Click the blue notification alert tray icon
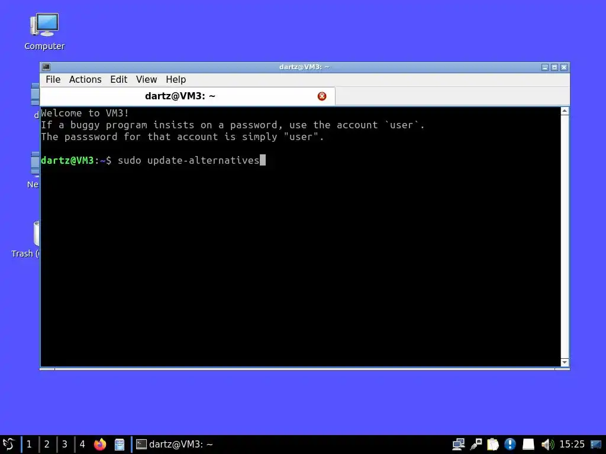Viewport: 606px width, 454px height. point(510,445)
